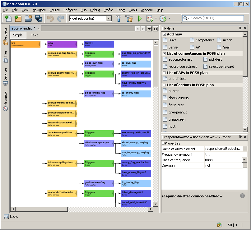Select the blue fail==1 sense node
Viewport: 251px width, 230px height.
click(x=99, y=44)
